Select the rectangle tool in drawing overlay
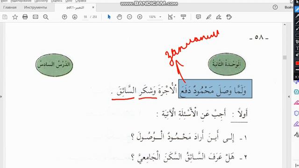The width and height of the screenshot is (299, 168). (x=297, y=35)
